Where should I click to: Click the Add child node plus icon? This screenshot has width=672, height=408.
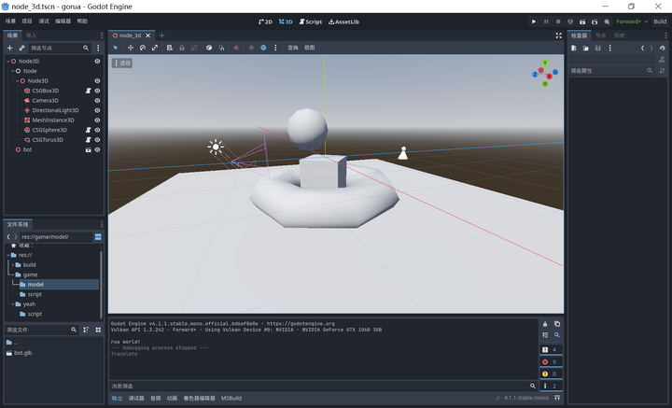(9, 48)
